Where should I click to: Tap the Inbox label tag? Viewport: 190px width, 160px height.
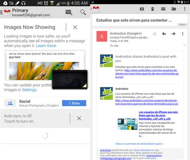click(182, 24)
